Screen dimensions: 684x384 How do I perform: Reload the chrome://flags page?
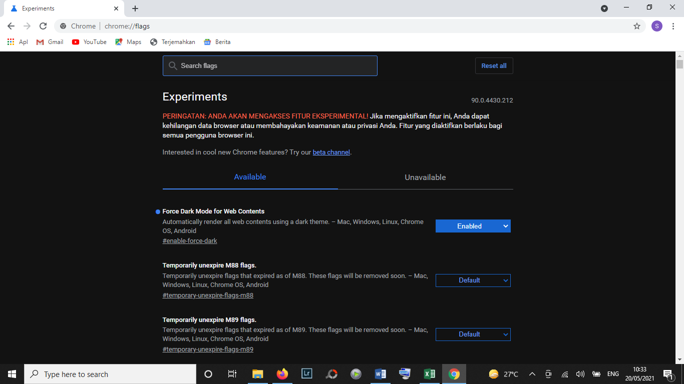tap(43, 26)
